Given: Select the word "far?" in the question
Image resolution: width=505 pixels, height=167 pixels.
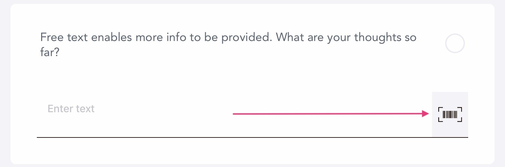Looking at the screenshot, I should tap(49, 52).
